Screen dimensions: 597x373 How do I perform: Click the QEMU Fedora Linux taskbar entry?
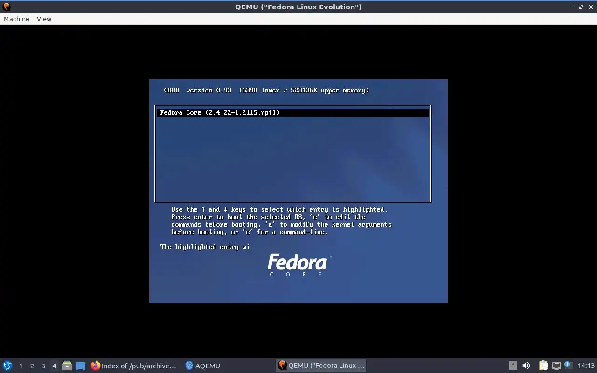click(321, 366)
